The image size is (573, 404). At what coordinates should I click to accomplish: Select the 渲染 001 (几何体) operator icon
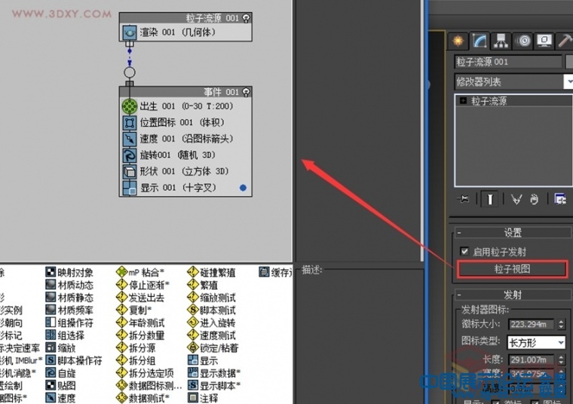tap(129, 32)
